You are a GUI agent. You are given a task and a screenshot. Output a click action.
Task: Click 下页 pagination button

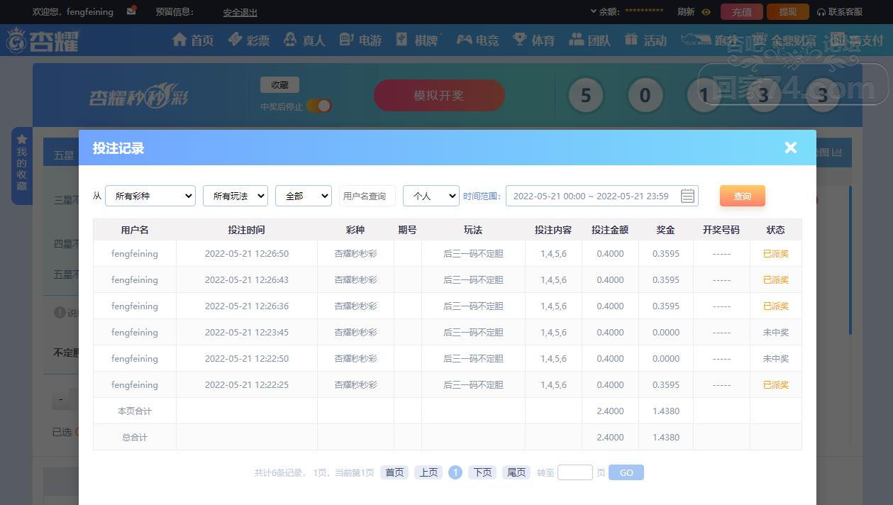click(x=482, y=472)
